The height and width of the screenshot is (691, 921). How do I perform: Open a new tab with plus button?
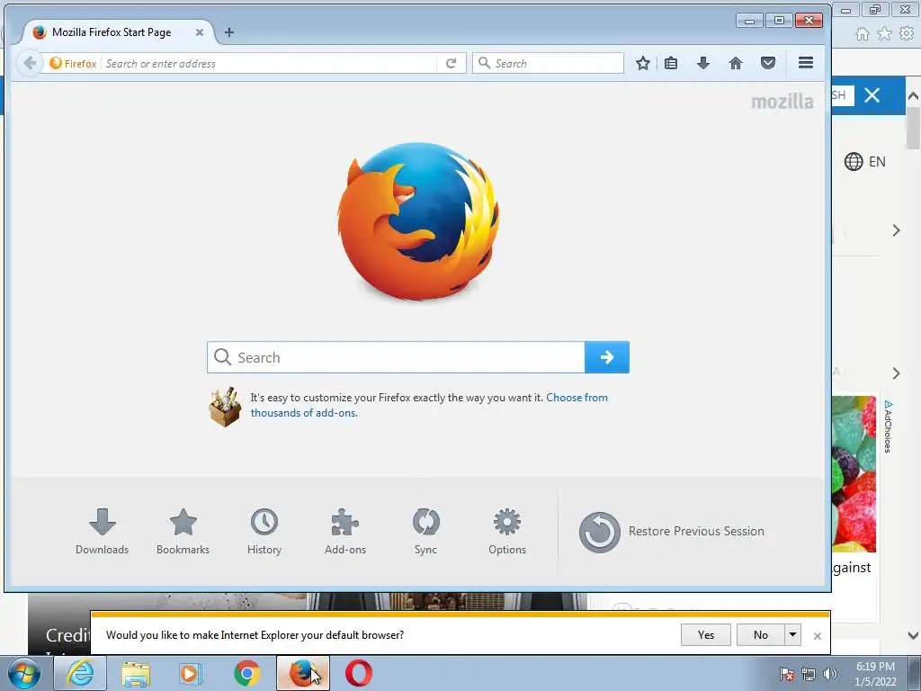(229, 32)
